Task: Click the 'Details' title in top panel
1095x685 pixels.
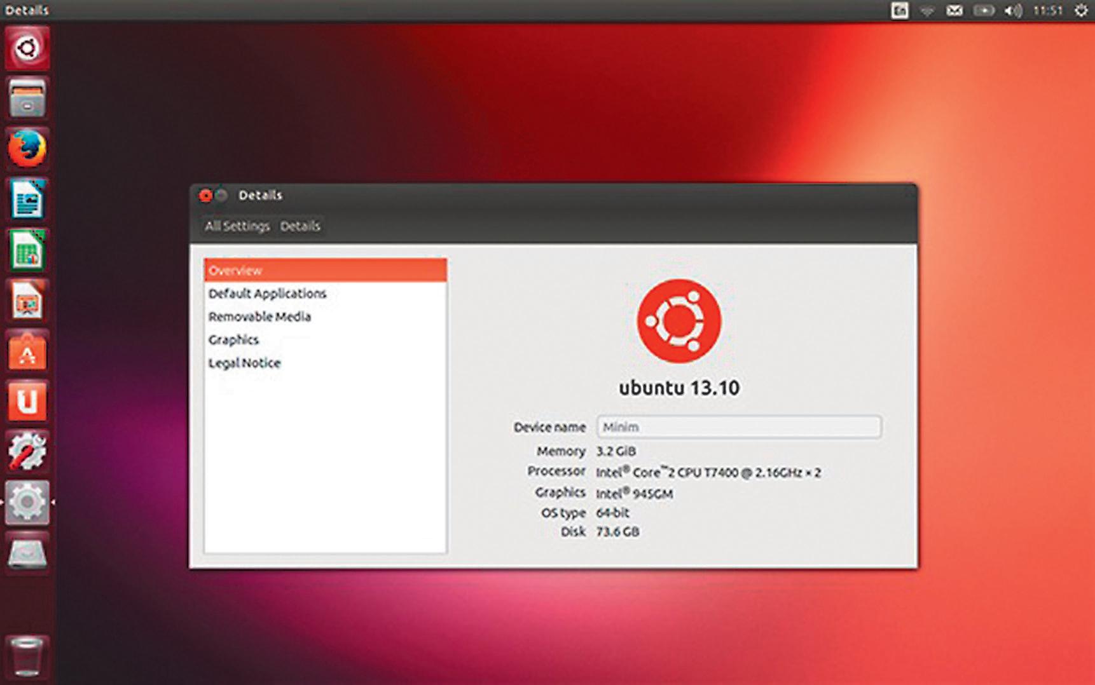Action: tap(26, 10)
